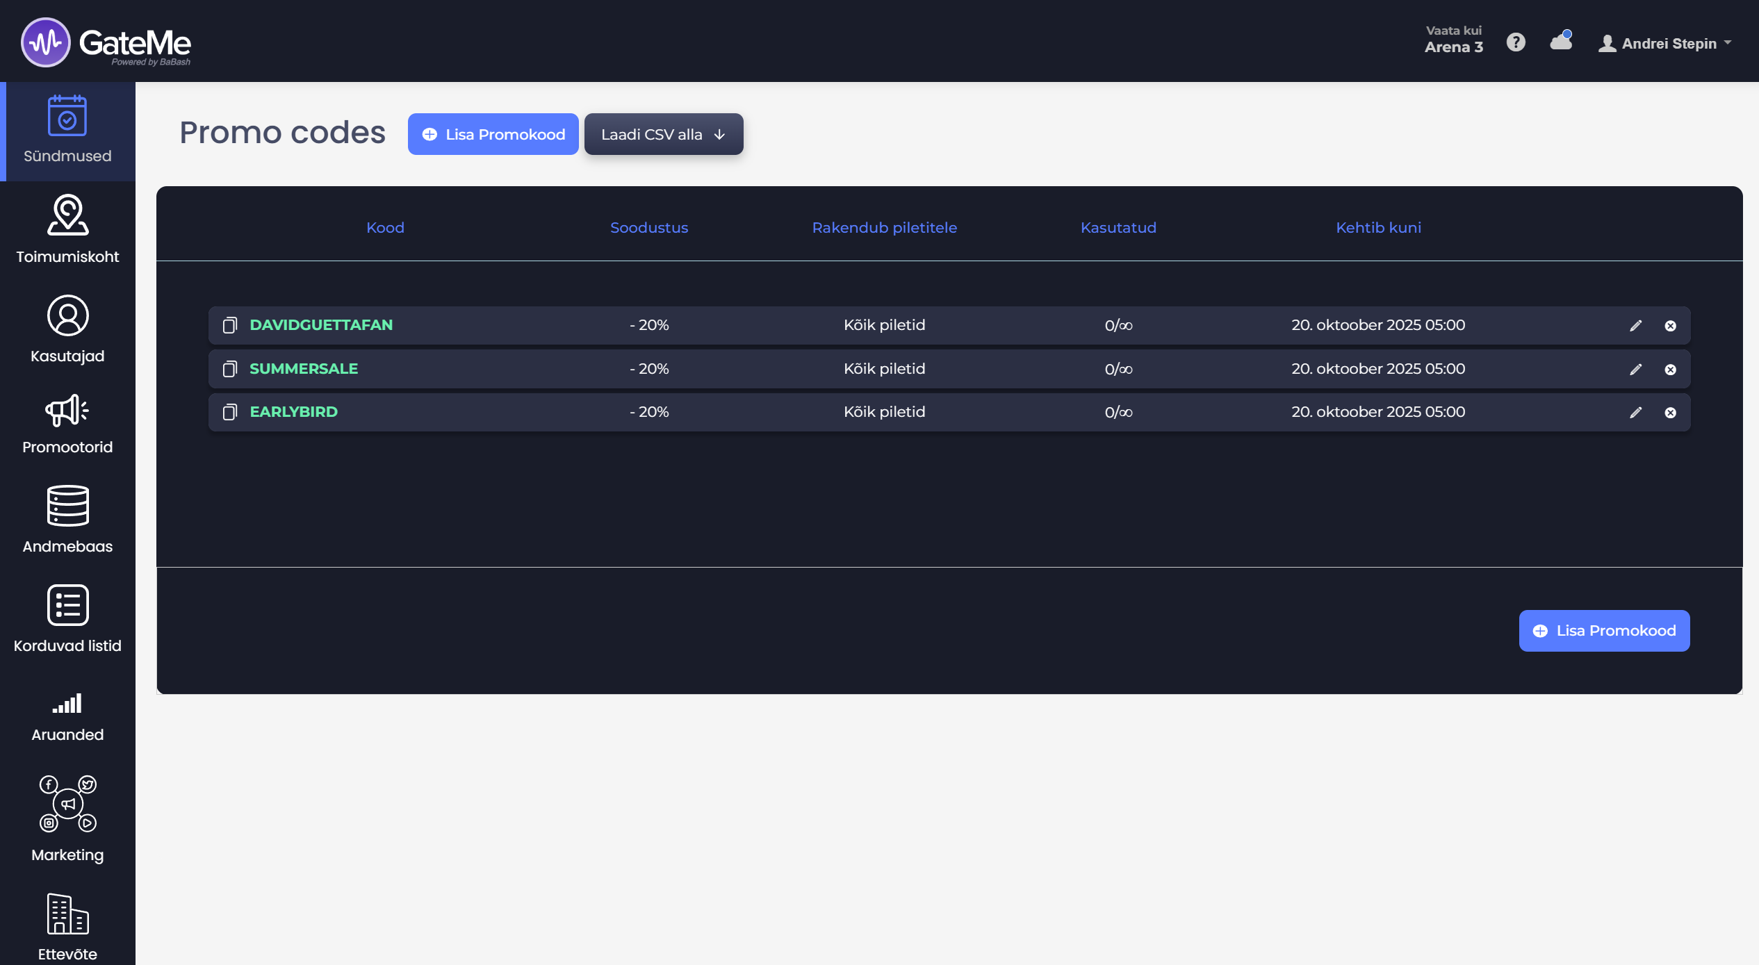Open Aruanded reports section

(x=67, y=717)
